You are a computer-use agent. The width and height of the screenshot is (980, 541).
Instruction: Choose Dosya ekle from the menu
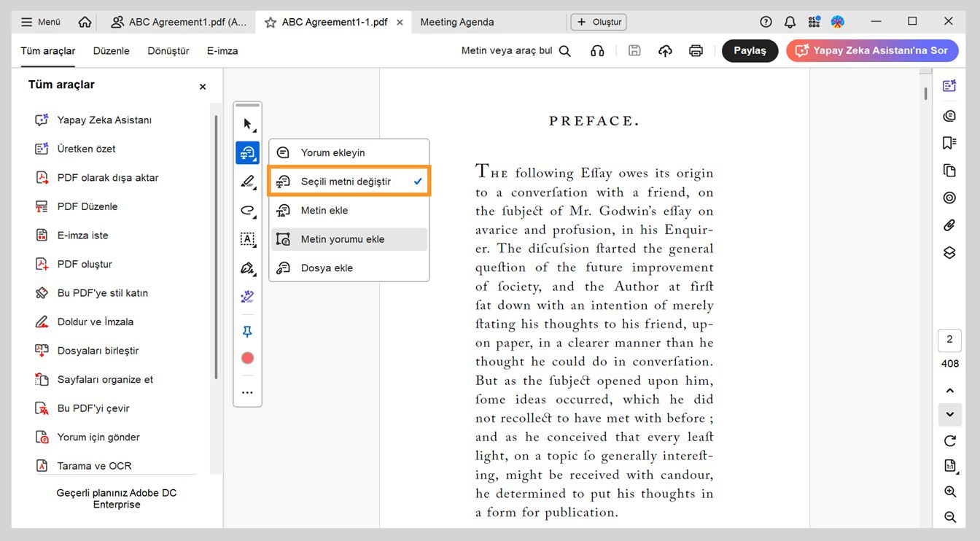pyautogui.click(x=349, y=268)
